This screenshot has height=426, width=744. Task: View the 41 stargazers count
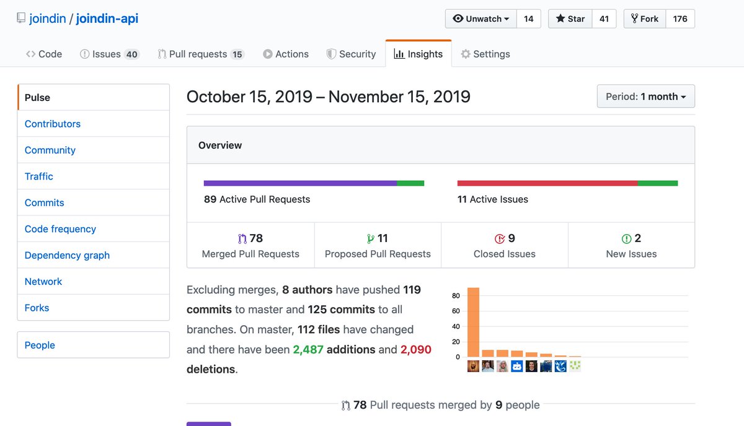604,19
